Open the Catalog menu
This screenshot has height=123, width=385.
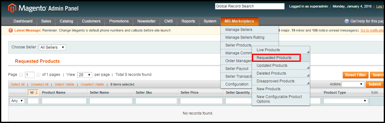66,21
